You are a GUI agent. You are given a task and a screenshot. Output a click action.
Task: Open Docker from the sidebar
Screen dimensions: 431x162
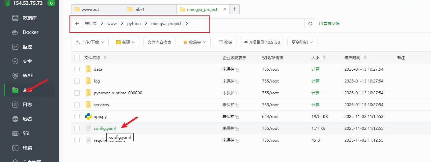(x=30, y=32)
